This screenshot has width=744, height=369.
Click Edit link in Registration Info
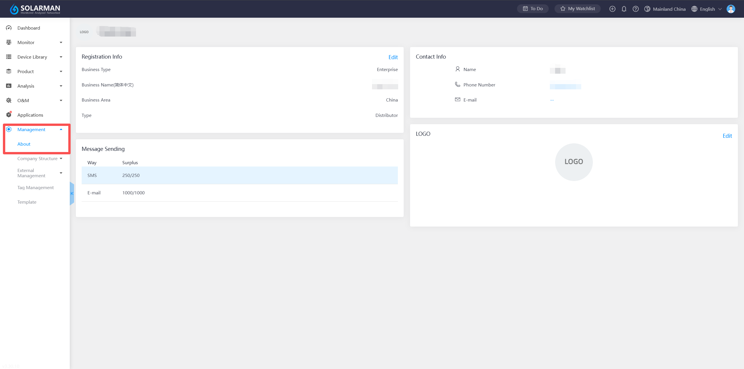tap(393, 57)
